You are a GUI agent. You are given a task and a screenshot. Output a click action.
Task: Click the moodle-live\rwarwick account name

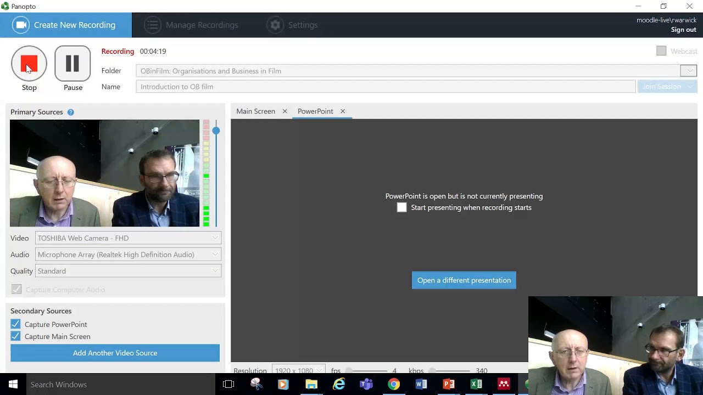666,20
